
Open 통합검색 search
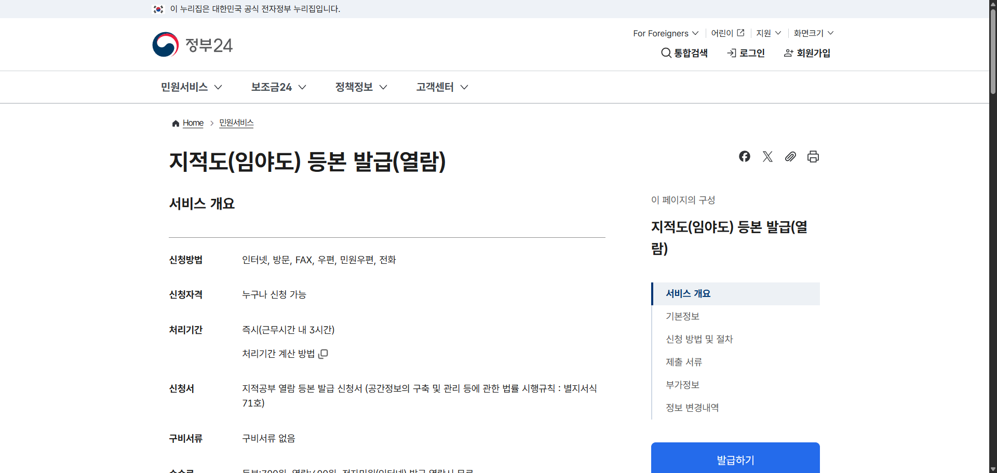coord(684,53)
